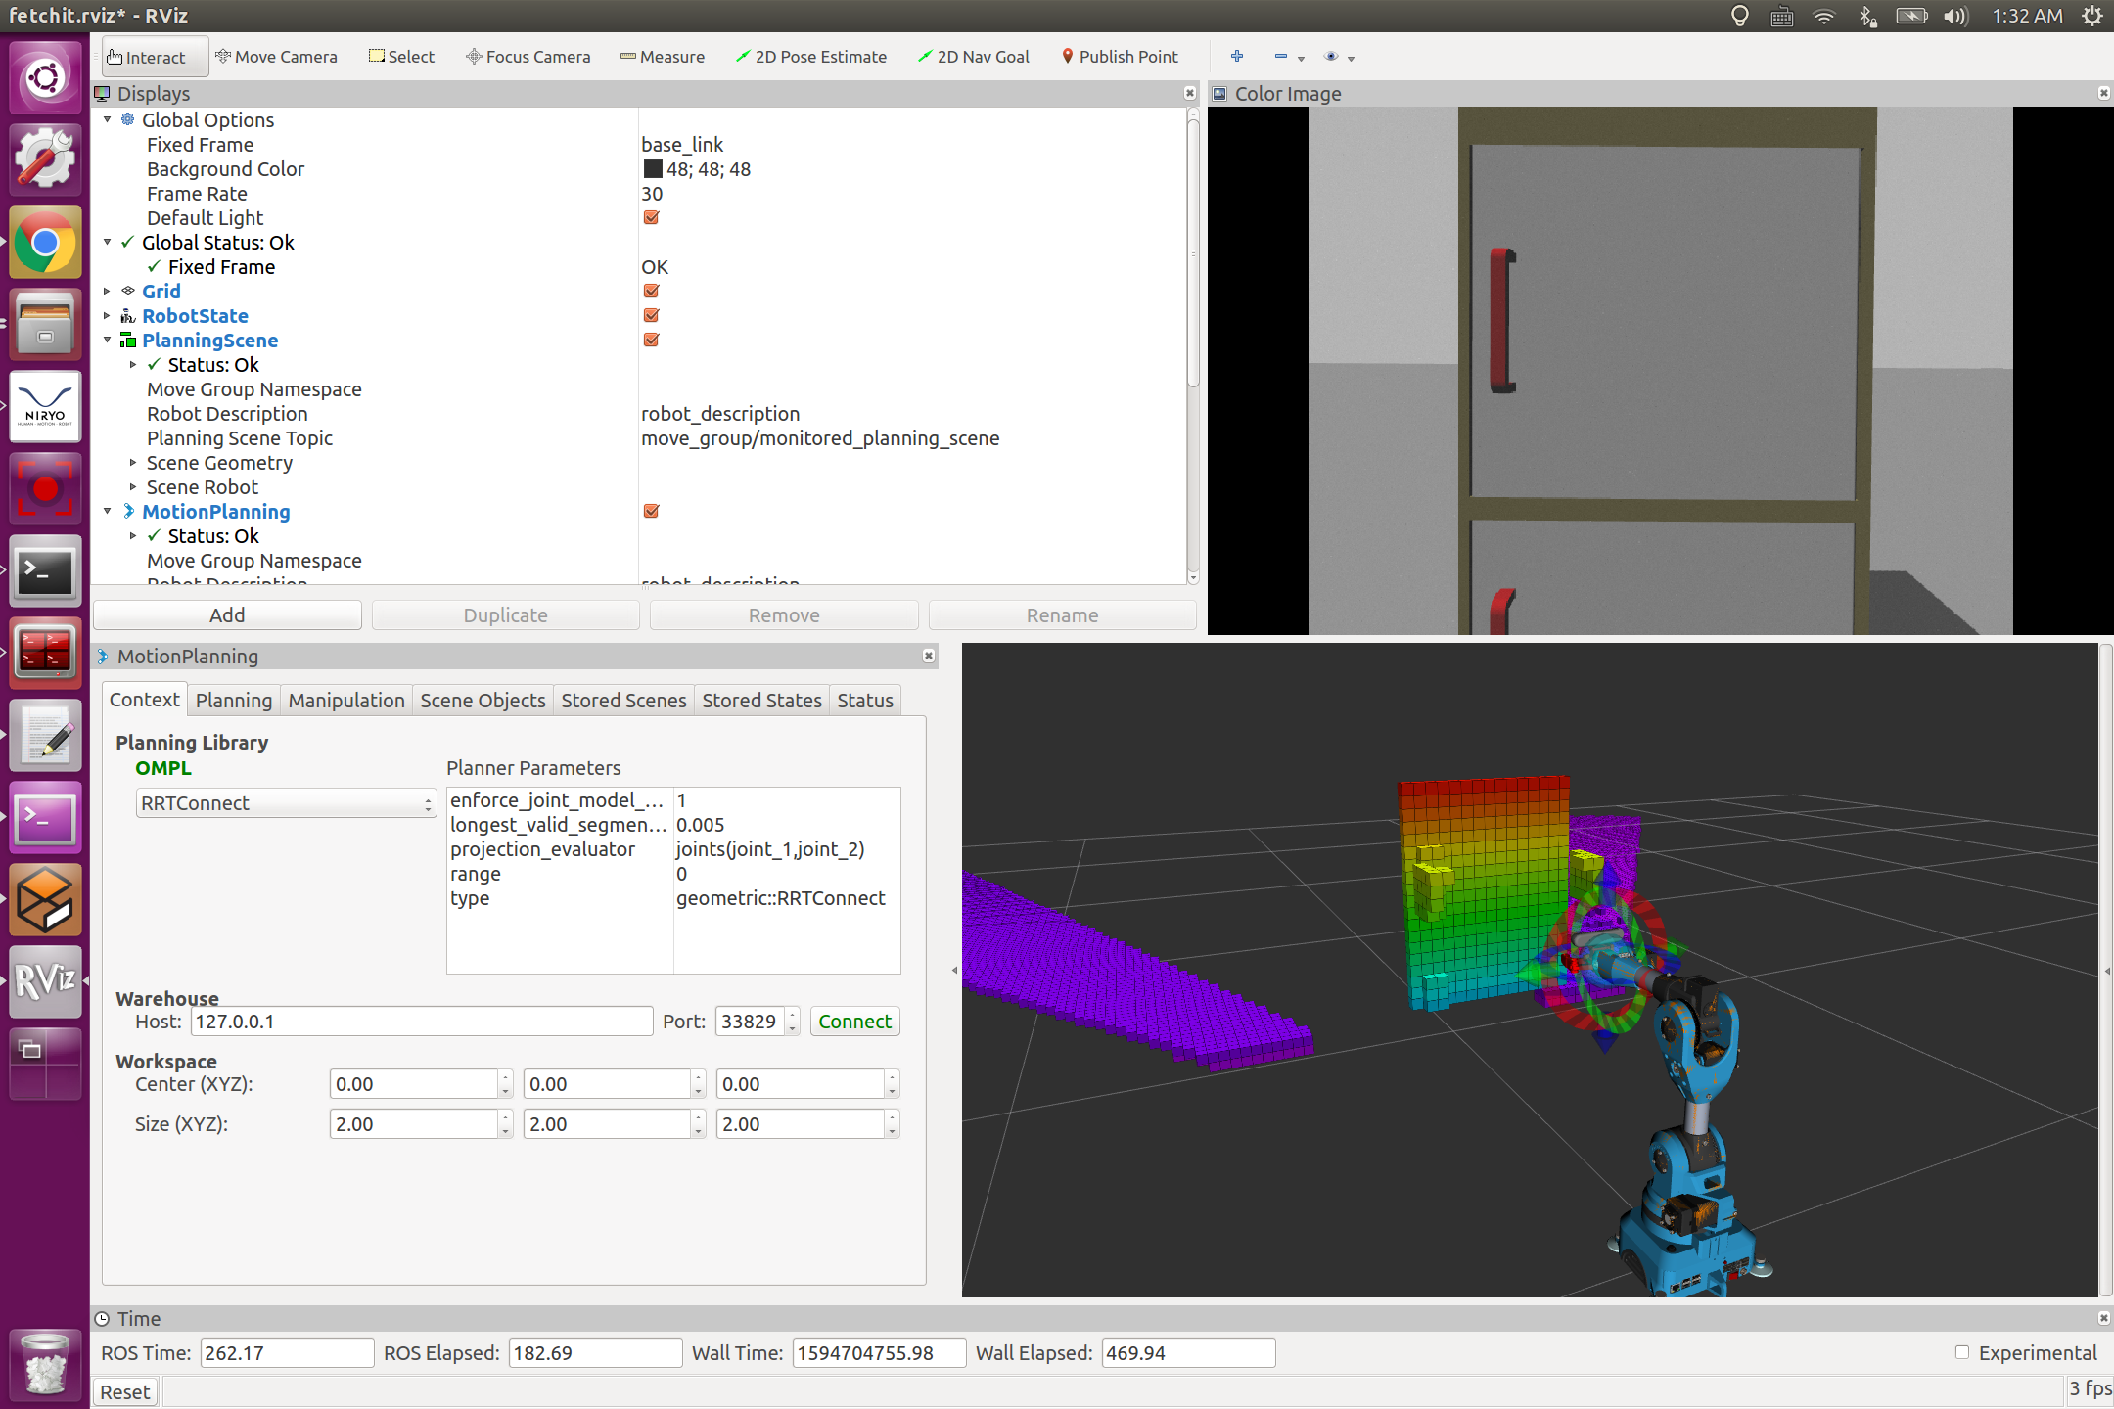
Task: Collapse the Global Options tree item
Action: [107, 119]
